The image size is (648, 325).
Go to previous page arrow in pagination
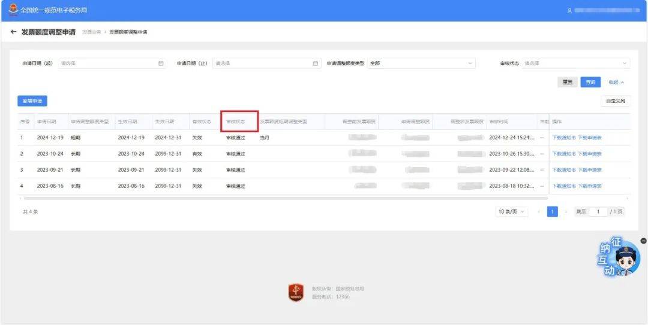(x=539, y=212)
